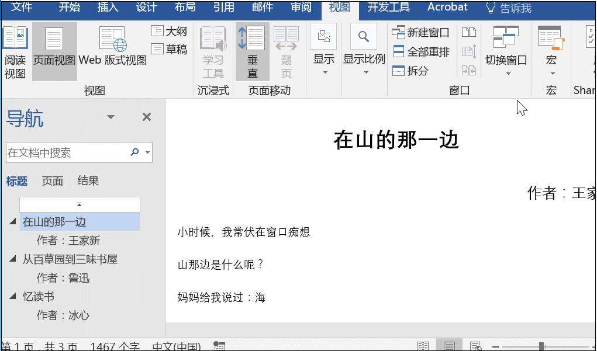The height and width of the screenshot is (351, 597).
Task: Jump to beginning button in navigation
Action: tap(80, 204)
